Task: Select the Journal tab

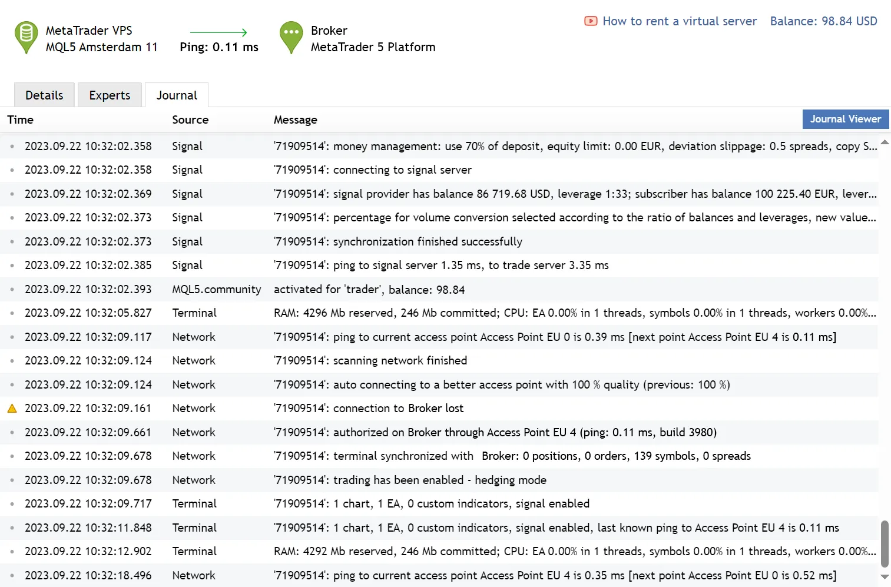Action: [177, 95]
